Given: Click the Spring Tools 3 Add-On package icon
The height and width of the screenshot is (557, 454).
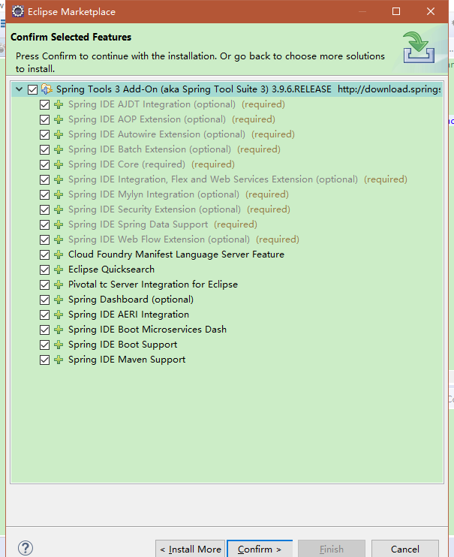Looking at the screenshot, I should coord(47,89).
